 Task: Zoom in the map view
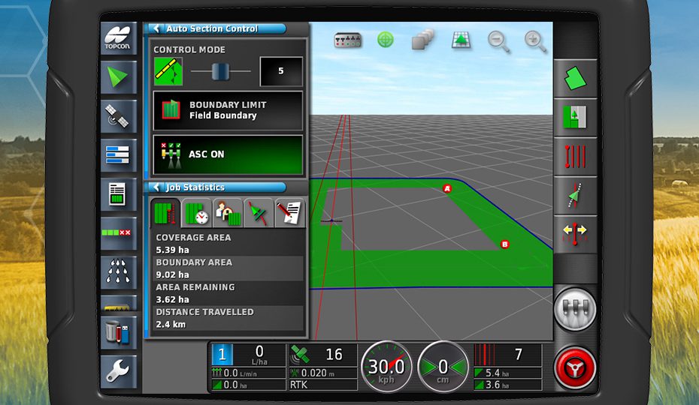pos(535,41)
